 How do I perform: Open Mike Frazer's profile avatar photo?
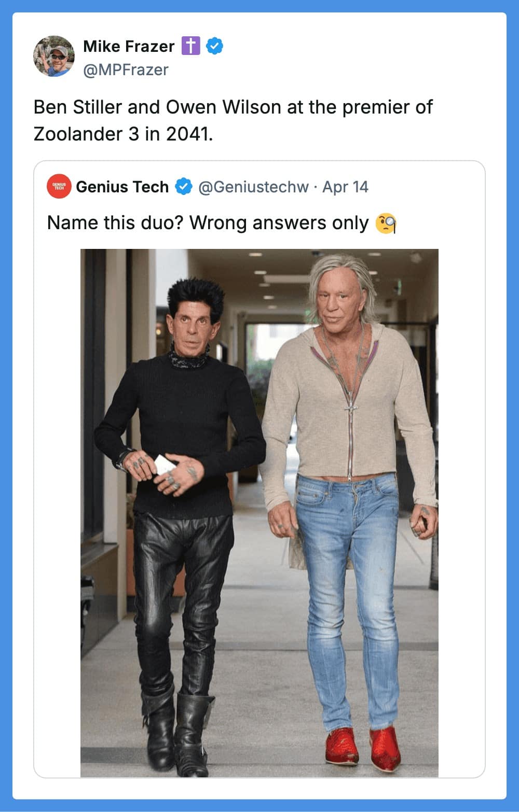click(54, 56)
